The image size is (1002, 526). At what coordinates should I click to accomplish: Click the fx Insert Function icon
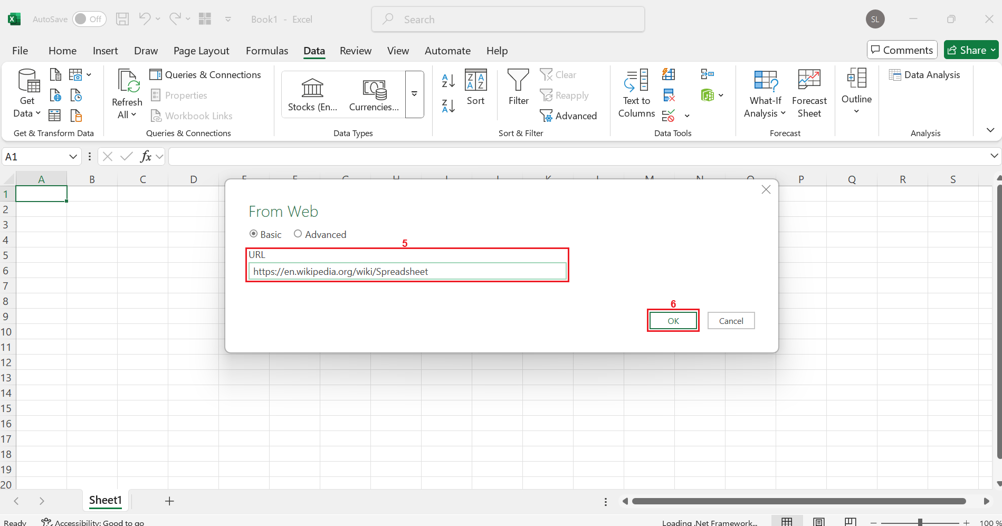(146, 156)
